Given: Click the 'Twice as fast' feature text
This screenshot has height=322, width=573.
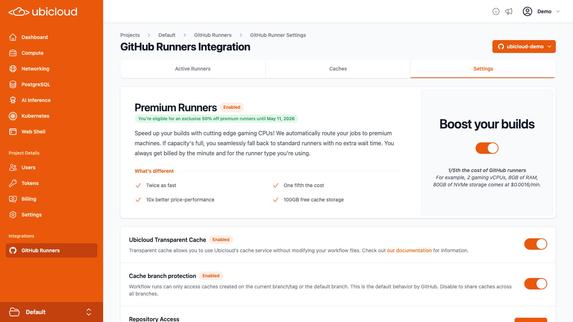Looking at the screenshot, I should click(161, 185).
